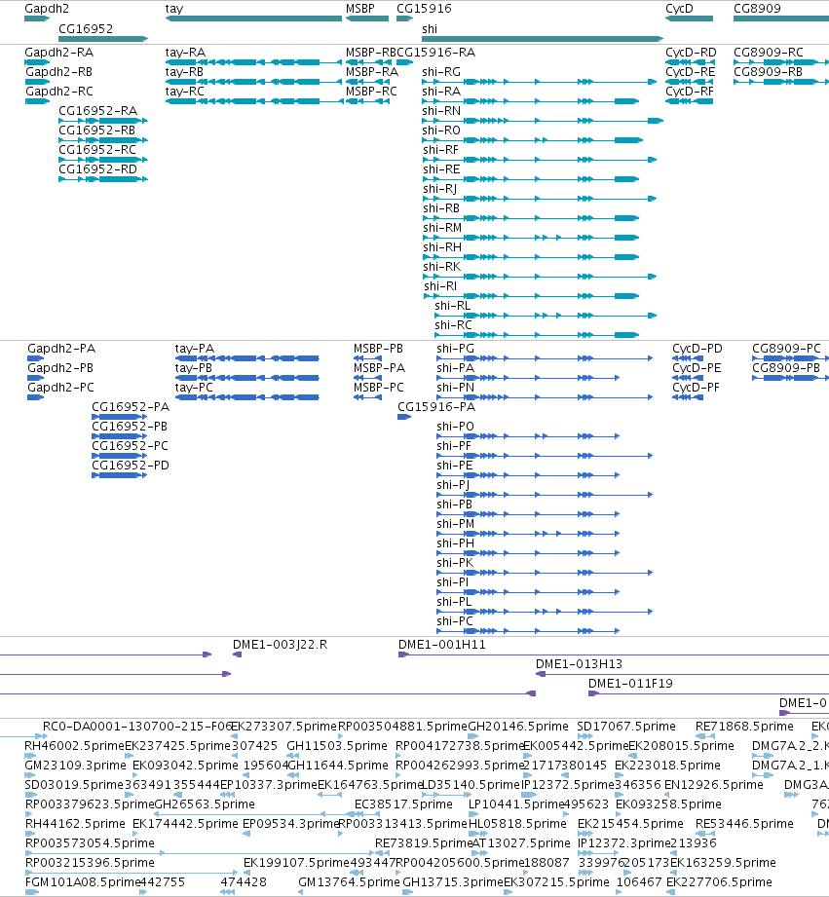Image resolution: width=829 pixels, height=897 pixels.
Task: Open EST RH46002.5prime
Action: 74,746
